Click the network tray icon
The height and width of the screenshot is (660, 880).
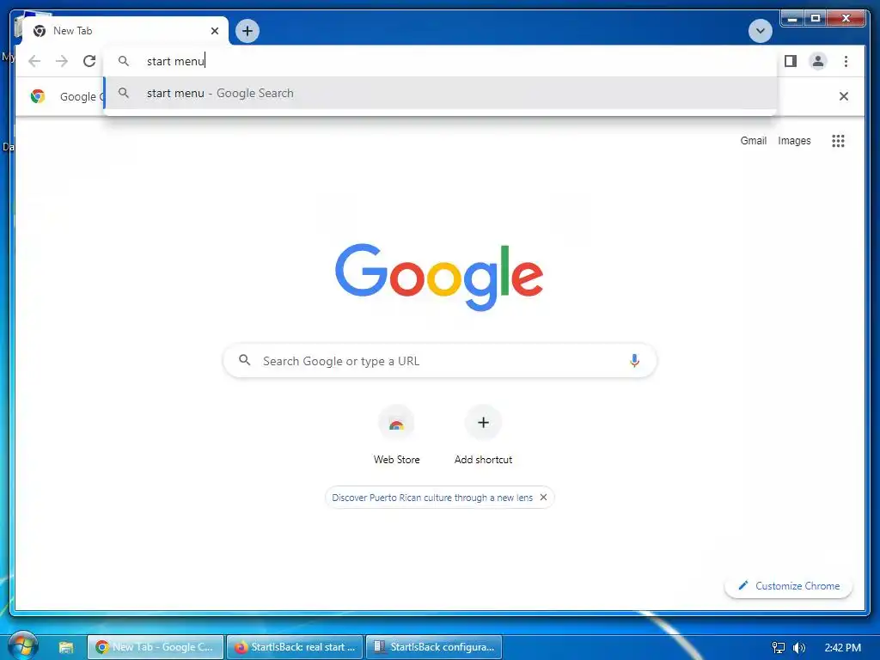779,648
